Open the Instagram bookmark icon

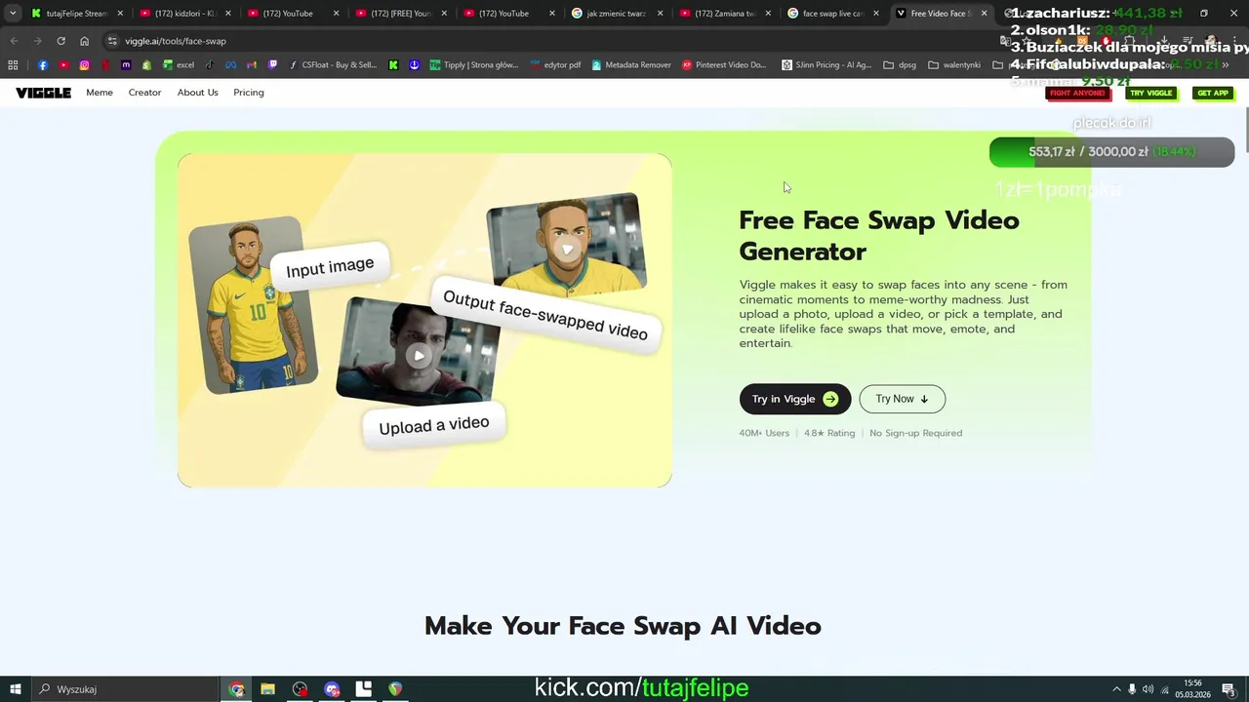click(x=84, y=65)
